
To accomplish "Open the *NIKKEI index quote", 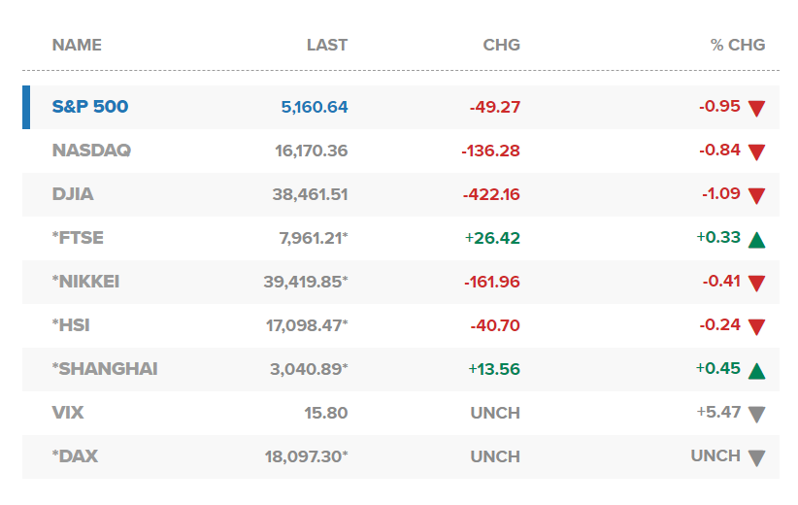I will tap(85, 282).
